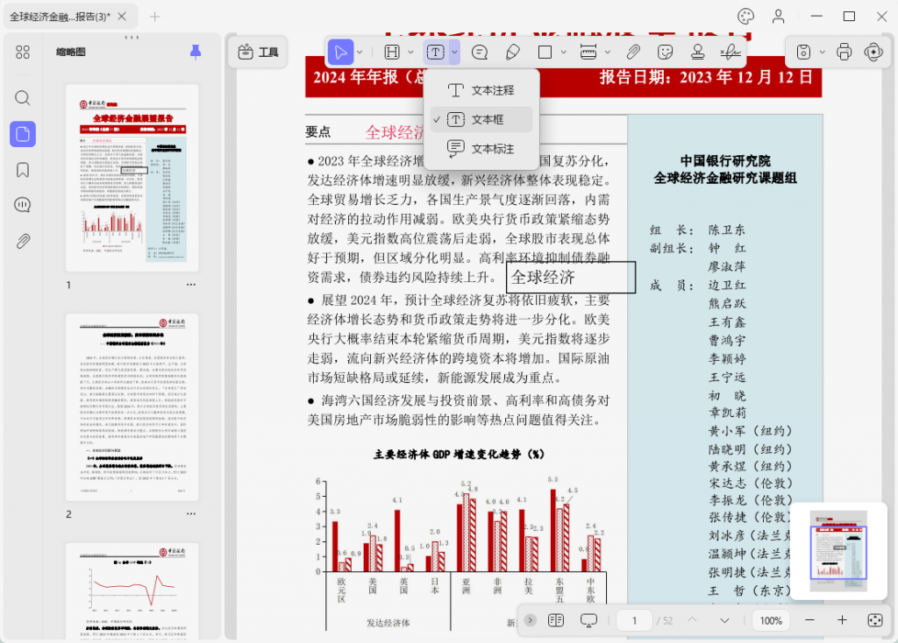The height and width of the screenshot is (643, 898).
Task: Switch to the 全球经济金融 document tab
Action: coord(60,17)
